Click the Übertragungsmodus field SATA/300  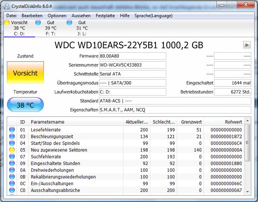coord(133,83)
